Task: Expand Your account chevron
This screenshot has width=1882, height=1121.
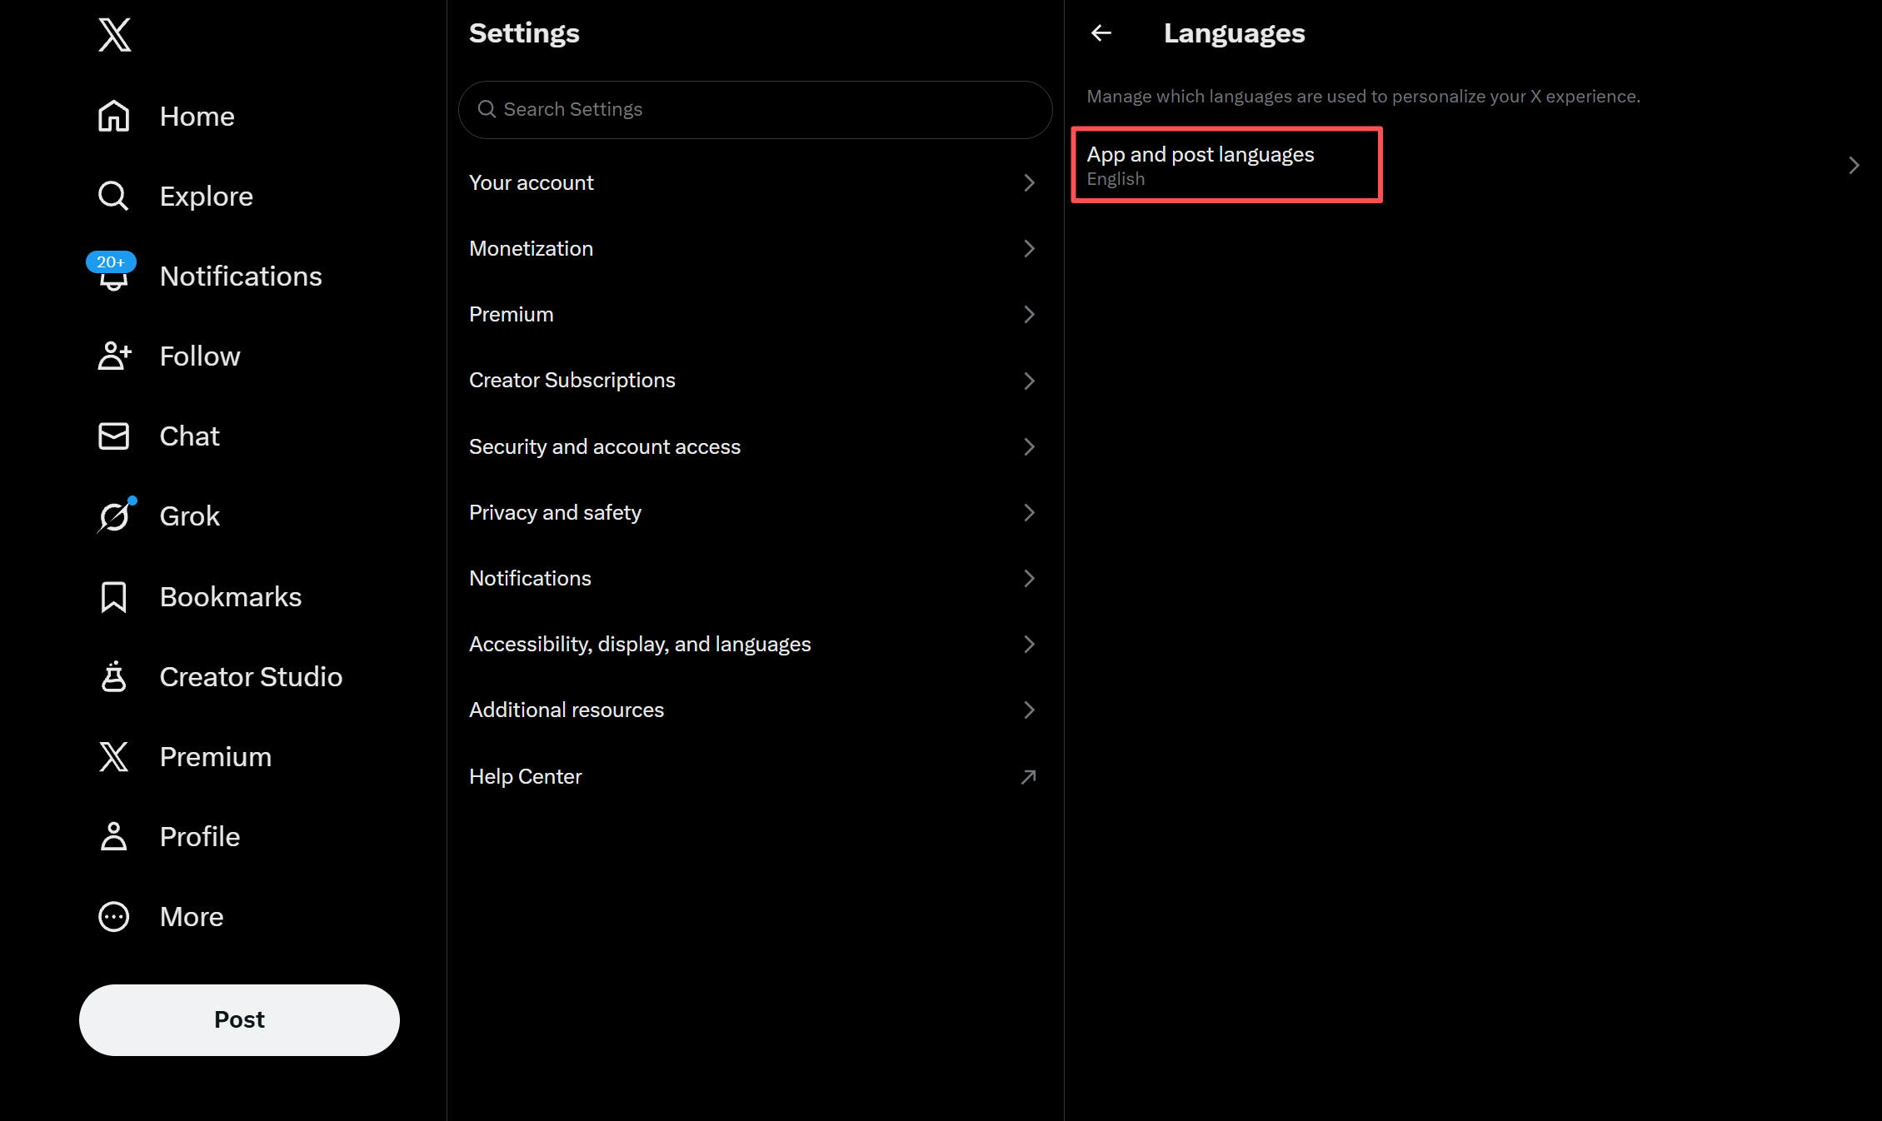Action: 1029,182
